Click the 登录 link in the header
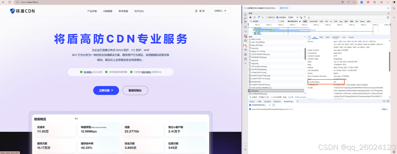Screen dimensions: 397x154 200,11
